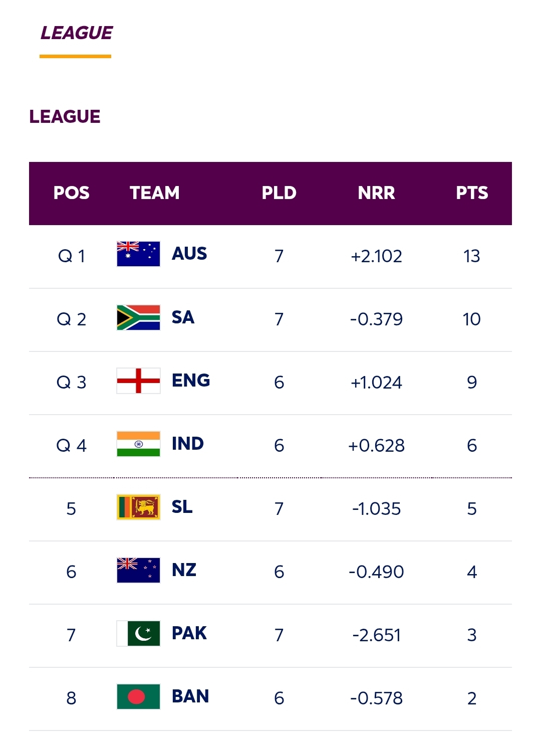This screenshot has height=733, width=541.
Task: Open the ENG team link
Action: click(x=191, y=381)
